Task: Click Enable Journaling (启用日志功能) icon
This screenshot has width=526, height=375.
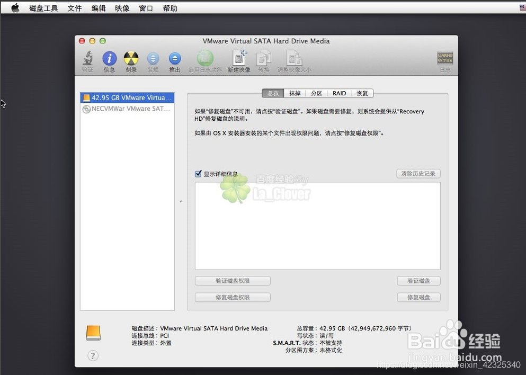Action: [206, 58]
